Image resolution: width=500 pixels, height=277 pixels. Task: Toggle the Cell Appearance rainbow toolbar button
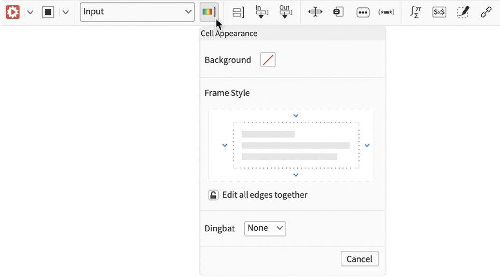coord(208,12)
